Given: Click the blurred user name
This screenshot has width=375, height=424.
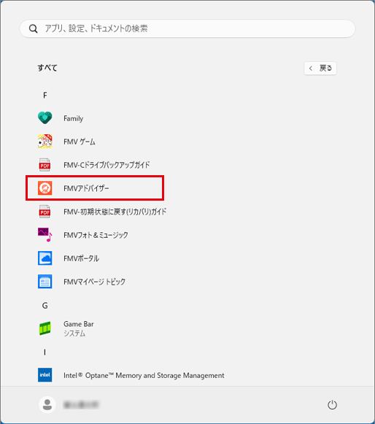Looking at the screenshot, I should tap(81, 405).
